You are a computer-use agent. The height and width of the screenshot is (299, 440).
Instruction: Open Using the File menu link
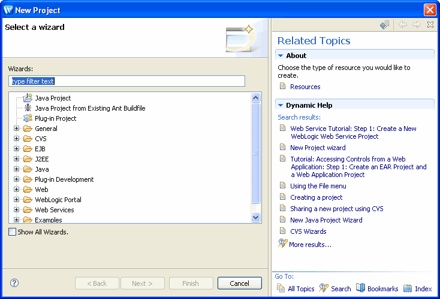pos(318,186)
